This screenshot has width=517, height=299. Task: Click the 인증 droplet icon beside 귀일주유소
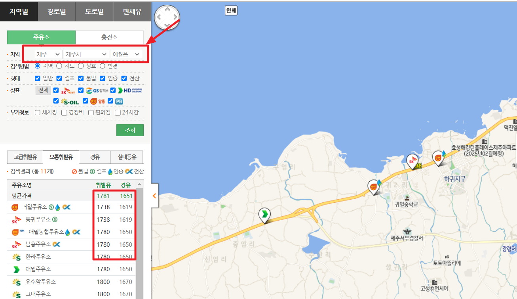pyautogui.click(x=57, y=207)
